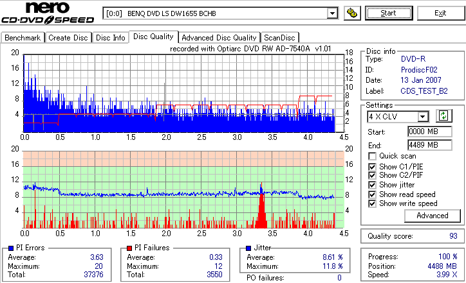466x283 pixels.
Task: Click the PI Errors average 3.63
Action: tap(97, 257)
